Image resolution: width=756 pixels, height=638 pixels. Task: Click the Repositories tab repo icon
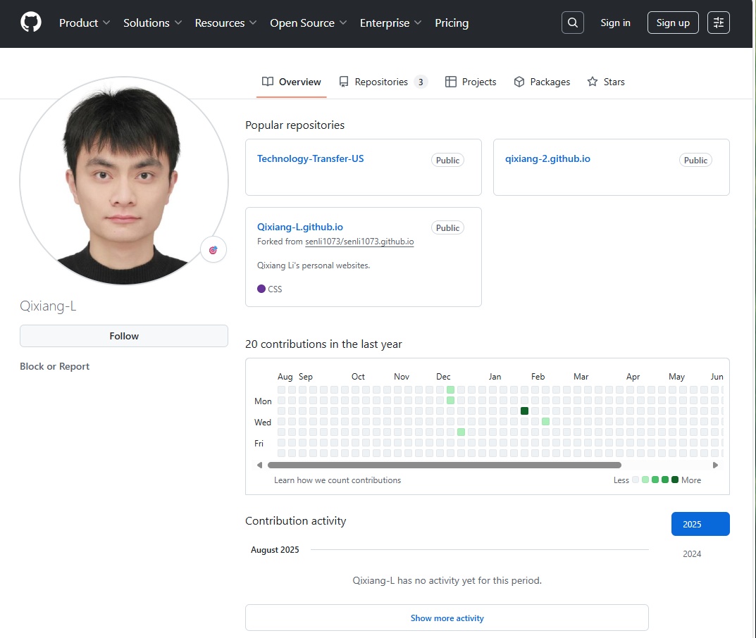tap(344, 82)
